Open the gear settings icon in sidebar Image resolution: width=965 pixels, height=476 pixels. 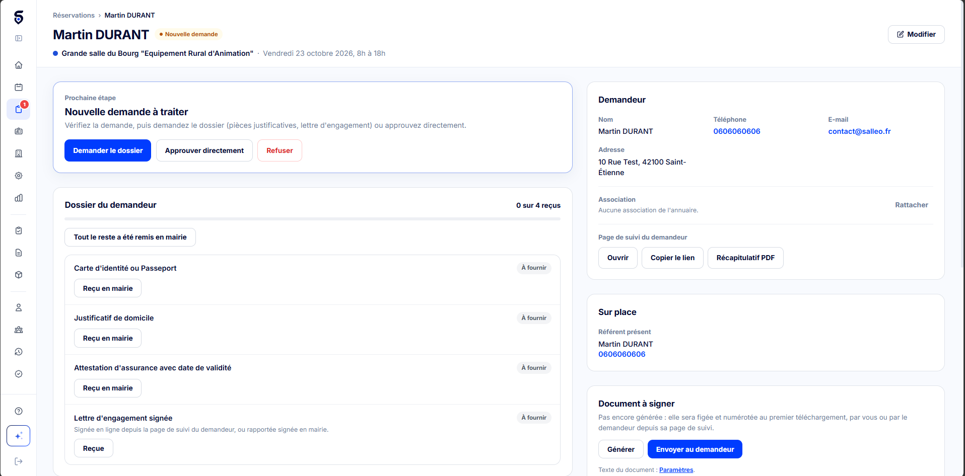point(19,176)
